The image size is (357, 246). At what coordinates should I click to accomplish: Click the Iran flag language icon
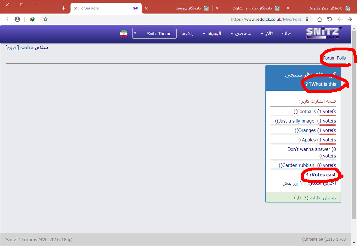[x=124, y=34]
